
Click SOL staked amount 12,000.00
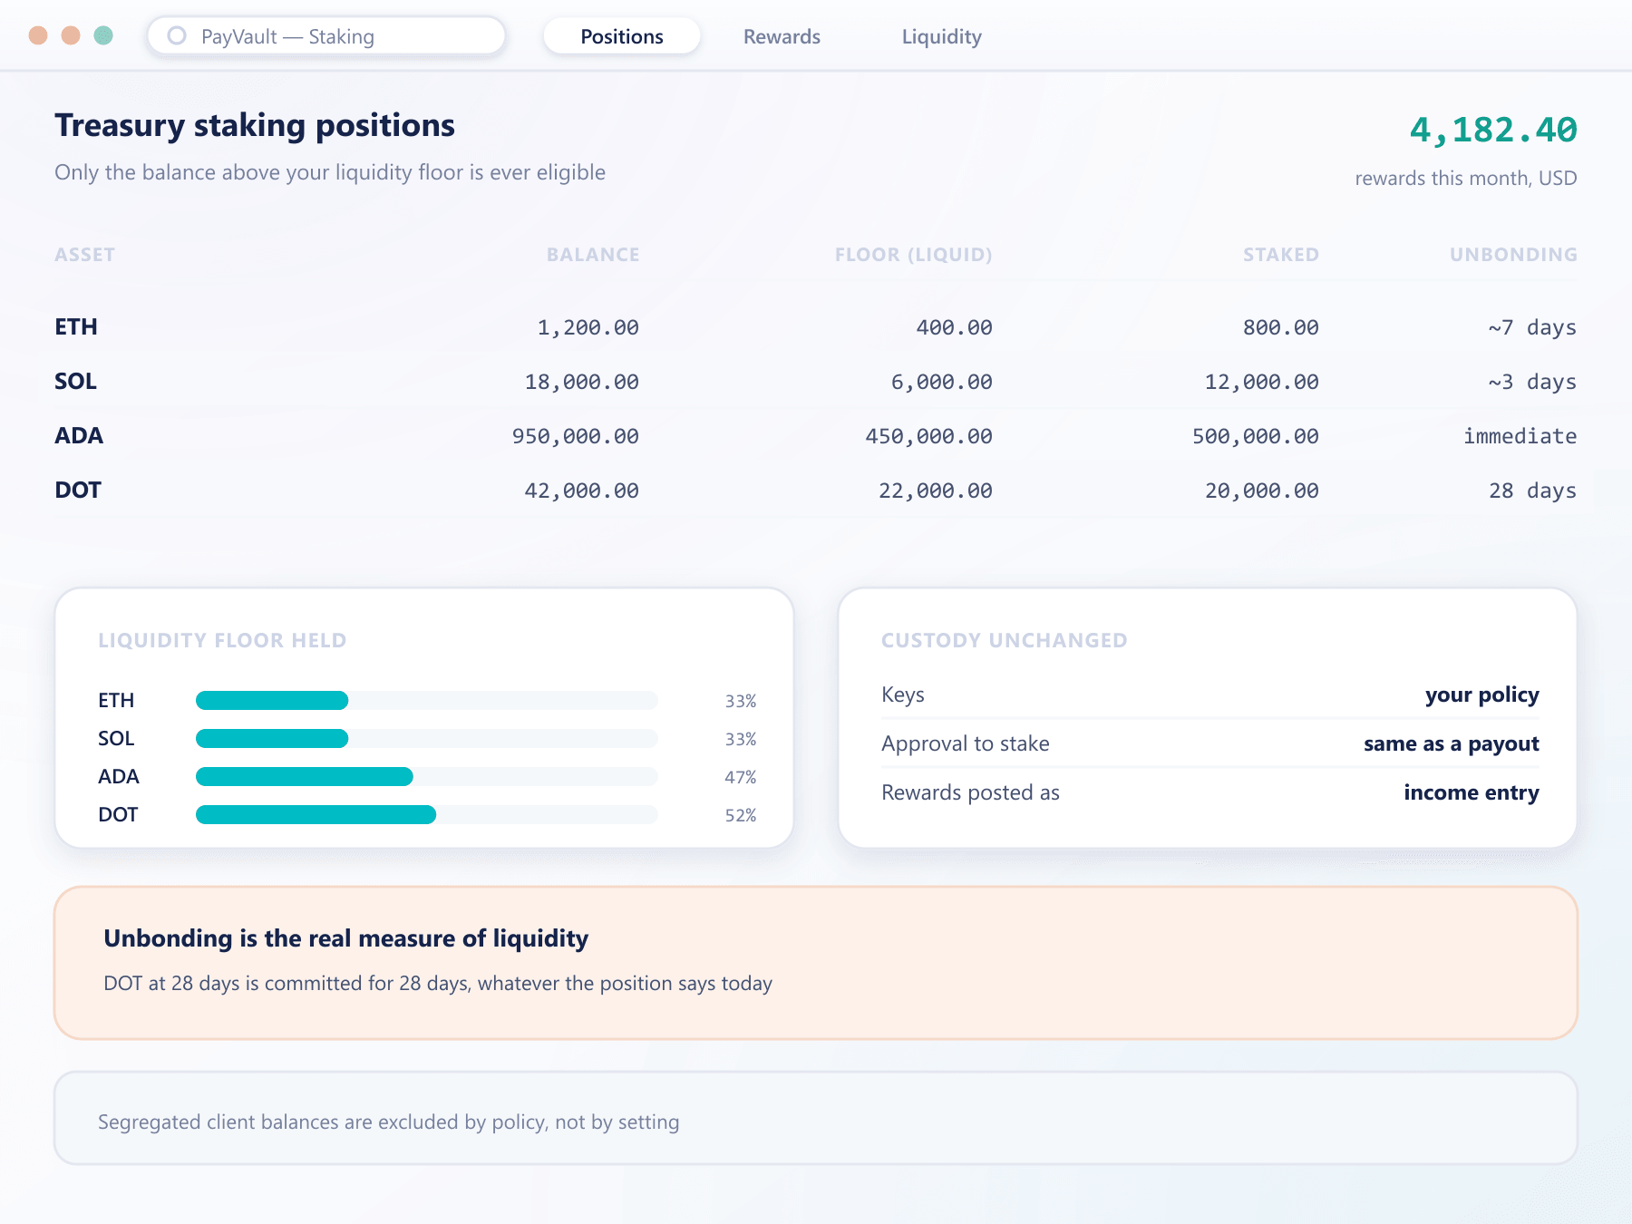tap(1262, 382)
